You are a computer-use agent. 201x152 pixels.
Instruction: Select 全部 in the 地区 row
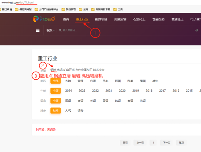[x=55, y=81]
